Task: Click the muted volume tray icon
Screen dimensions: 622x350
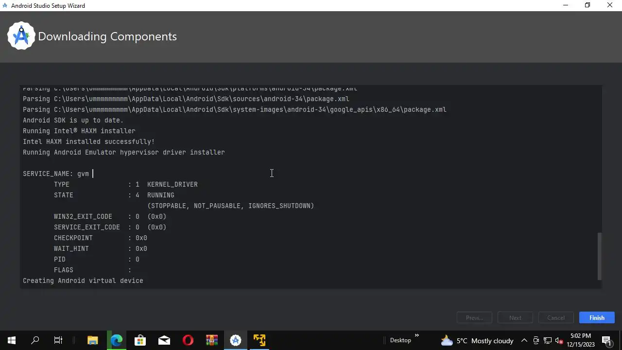Action: click(559, 340)
